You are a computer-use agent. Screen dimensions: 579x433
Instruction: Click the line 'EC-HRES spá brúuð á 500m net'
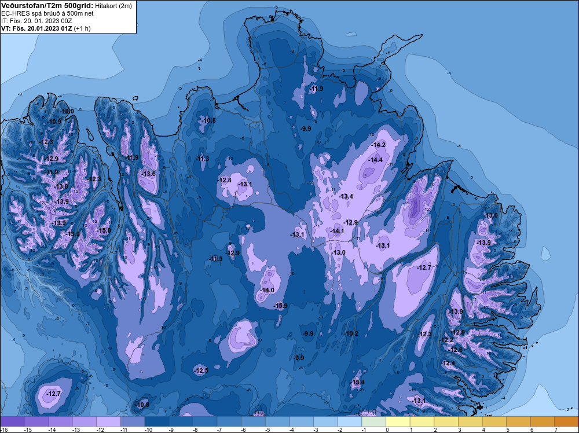[47, 14]
